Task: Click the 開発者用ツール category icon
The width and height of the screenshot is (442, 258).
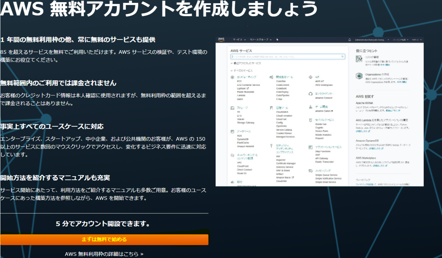Action: pos(271,77)
